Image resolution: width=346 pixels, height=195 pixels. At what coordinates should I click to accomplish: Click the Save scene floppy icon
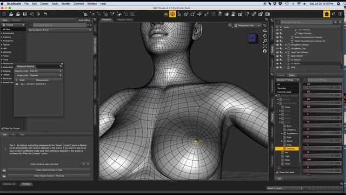click(x=25, y=14)
